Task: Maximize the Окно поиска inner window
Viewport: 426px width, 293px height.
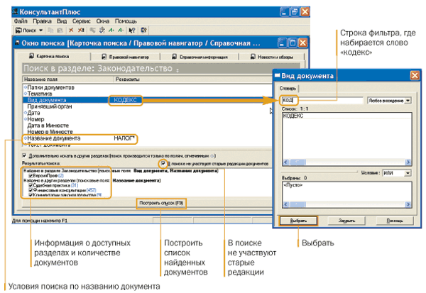Action: (x=293, y=43)
